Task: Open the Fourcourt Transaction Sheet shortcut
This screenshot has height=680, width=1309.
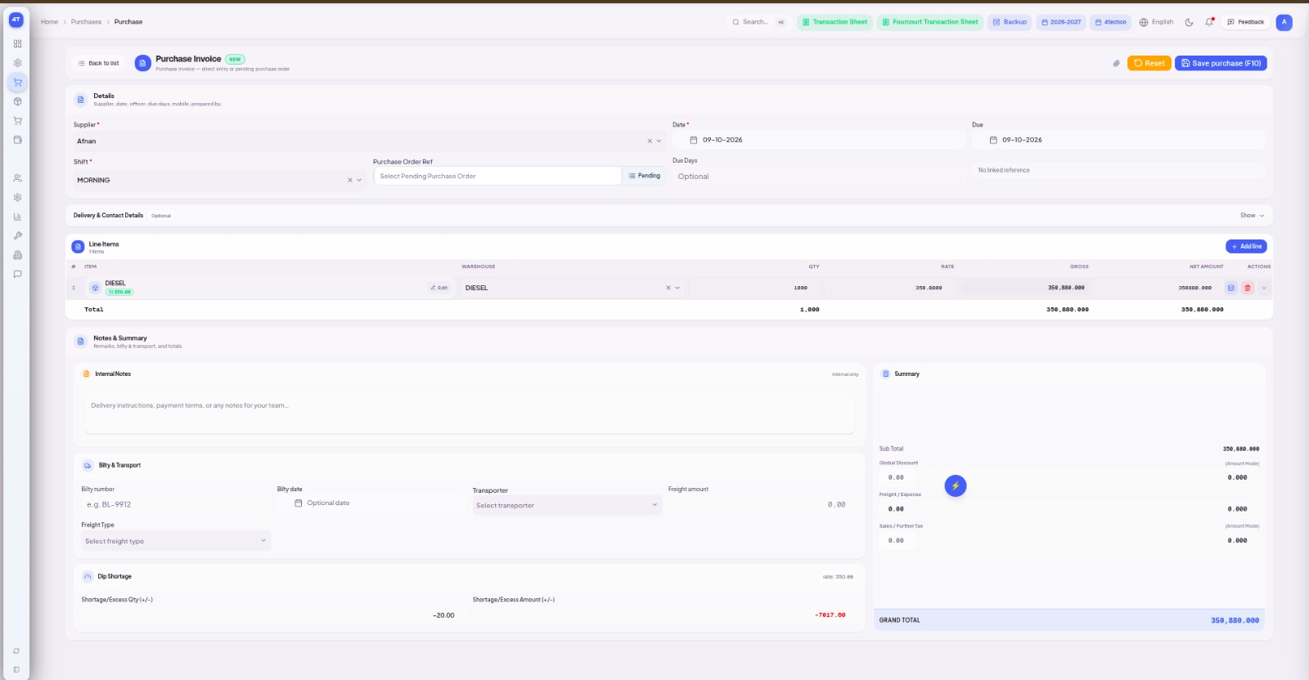Action: coord(929,22)
